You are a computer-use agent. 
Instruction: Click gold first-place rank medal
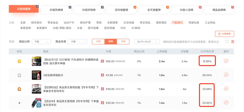[x=19, y=61]
